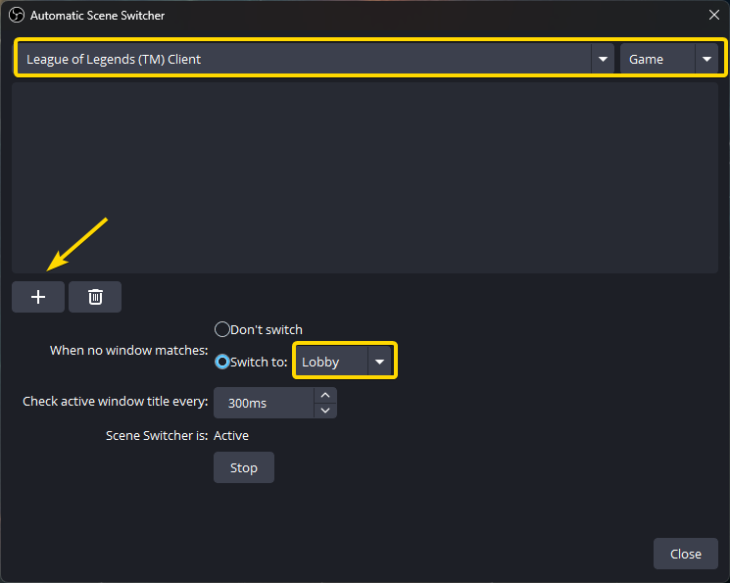Click the "Automatic Scene Switcher" title bar text
730x583 pixels.
tap(97, 16)
